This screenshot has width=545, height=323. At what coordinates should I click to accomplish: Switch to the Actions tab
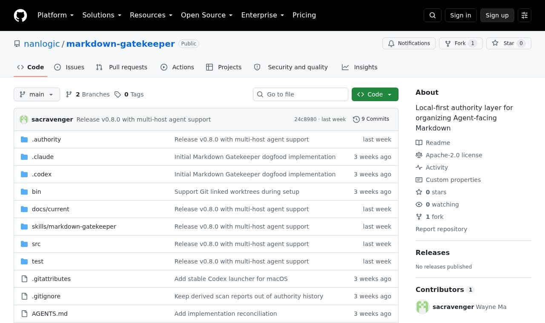pos(177,67)
